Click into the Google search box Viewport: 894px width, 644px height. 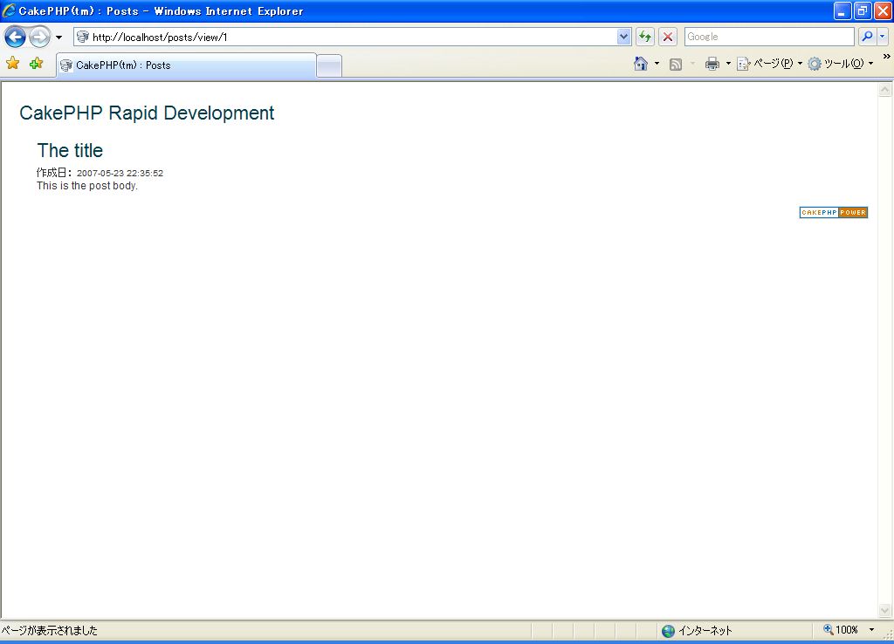tap(768, 37)
